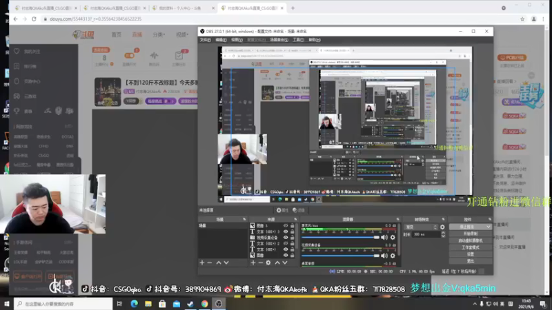Image resolution: width=552 pixels, height=310 pixels.
Task: Click the 开始录制 button
Action: tap(471, 234)
